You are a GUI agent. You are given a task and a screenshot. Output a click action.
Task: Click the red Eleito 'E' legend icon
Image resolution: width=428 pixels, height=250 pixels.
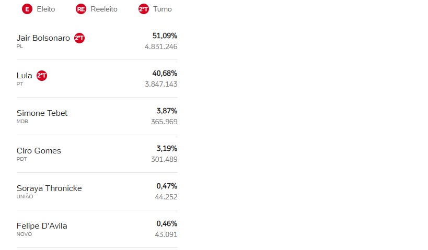click(x=27, y=9)
